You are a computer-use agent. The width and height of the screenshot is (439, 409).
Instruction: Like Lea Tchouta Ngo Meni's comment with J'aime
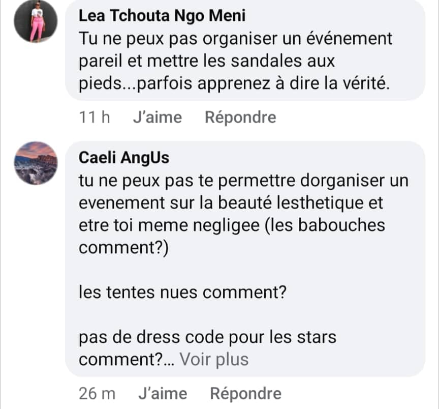[157, 118]
